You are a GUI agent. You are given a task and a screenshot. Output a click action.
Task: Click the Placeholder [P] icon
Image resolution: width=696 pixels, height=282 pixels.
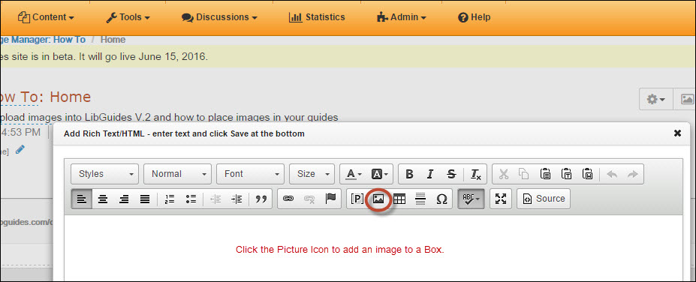coord(357,199)
